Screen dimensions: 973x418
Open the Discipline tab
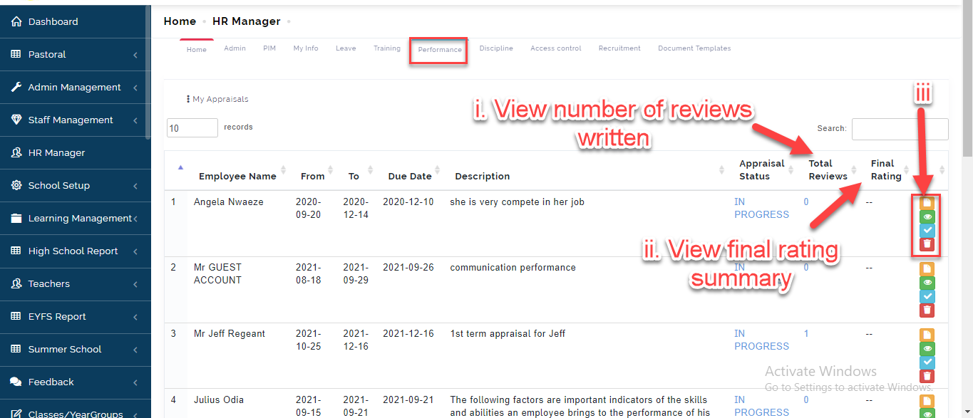496,48
